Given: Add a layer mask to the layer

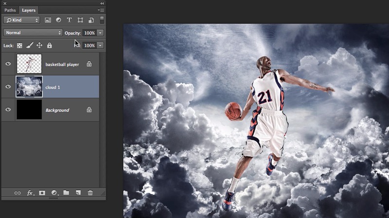Looking at the screenshot, I should click(x=42, y=193).
